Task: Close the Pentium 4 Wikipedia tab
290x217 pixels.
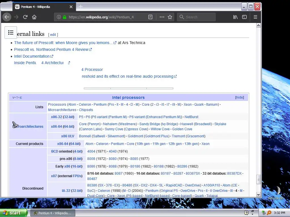Action: (x=71, y=7)
